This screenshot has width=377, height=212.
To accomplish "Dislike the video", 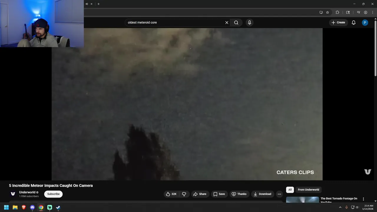I will [x=184, y=194].
